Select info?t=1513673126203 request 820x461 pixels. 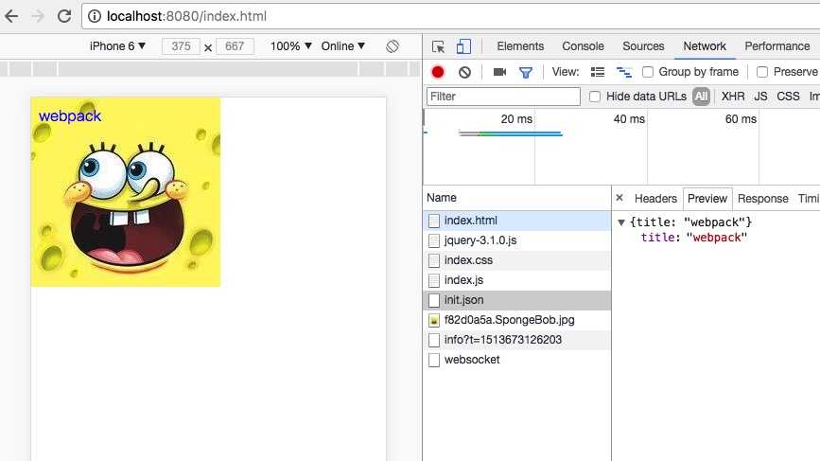tap(516, 340)
